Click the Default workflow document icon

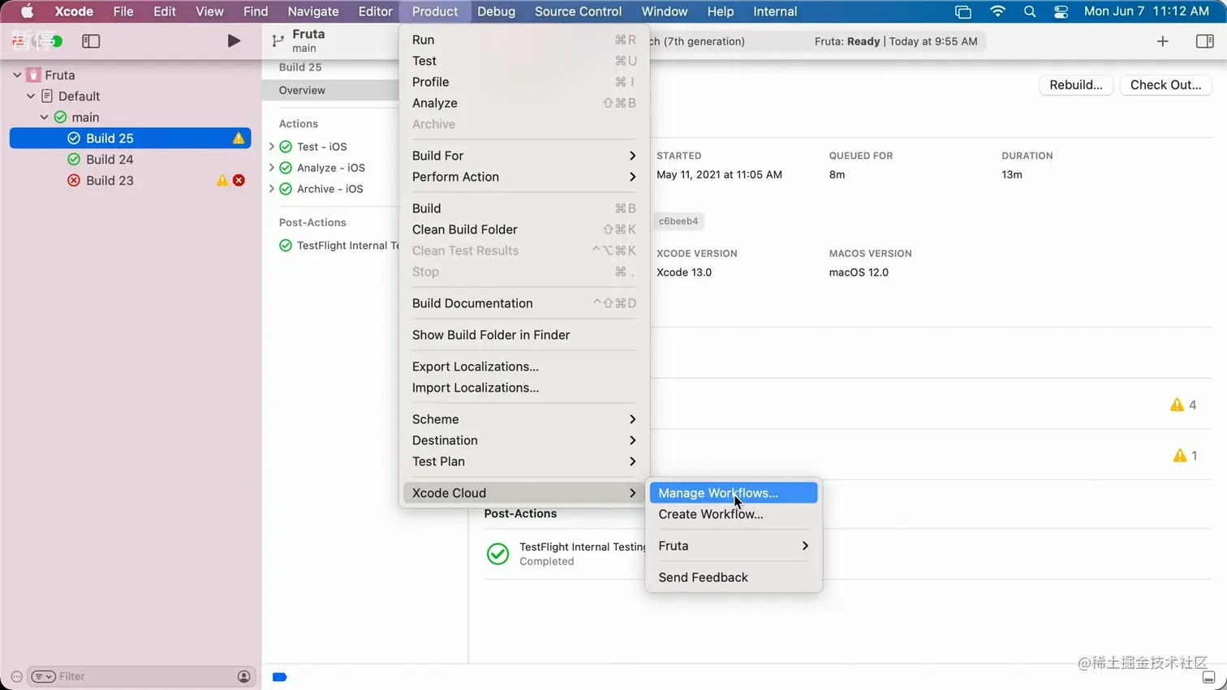[x=47, y=96]
